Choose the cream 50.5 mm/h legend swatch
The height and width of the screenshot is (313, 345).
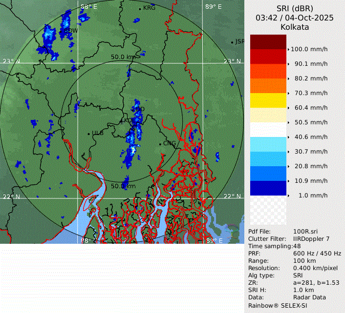click(268, 115)
